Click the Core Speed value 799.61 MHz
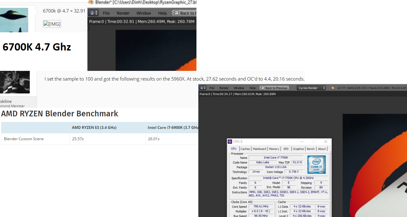The height and width of the screenshot is (217, 407). coord(261,207)
